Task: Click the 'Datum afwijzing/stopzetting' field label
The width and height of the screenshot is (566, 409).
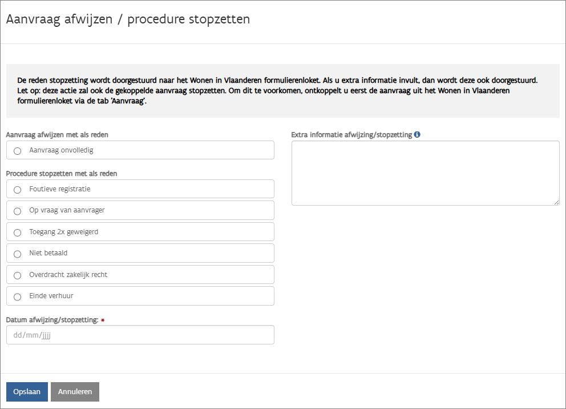Action: coord(52,320)
